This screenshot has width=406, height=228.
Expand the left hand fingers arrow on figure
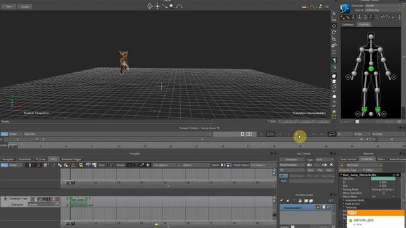(x=394, y=77)
